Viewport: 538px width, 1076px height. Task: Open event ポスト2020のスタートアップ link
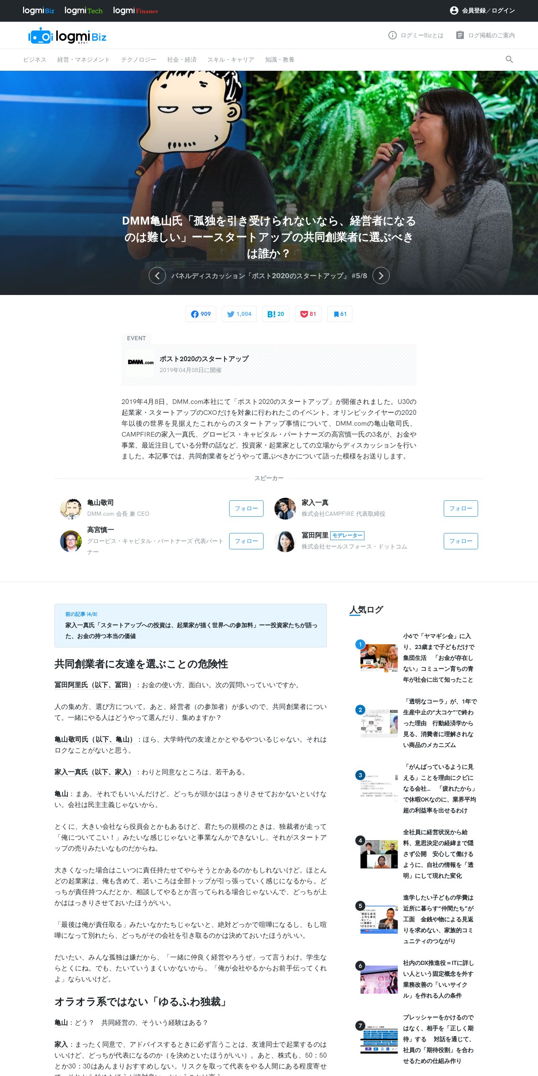pyautogui.click(x=204, y=359)
